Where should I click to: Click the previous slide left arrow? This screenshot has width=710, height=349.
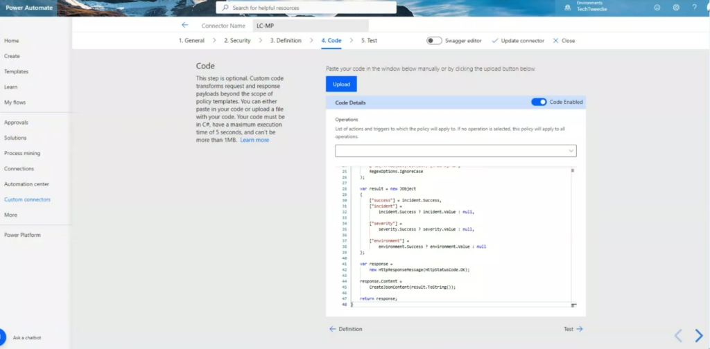point(678,335)
